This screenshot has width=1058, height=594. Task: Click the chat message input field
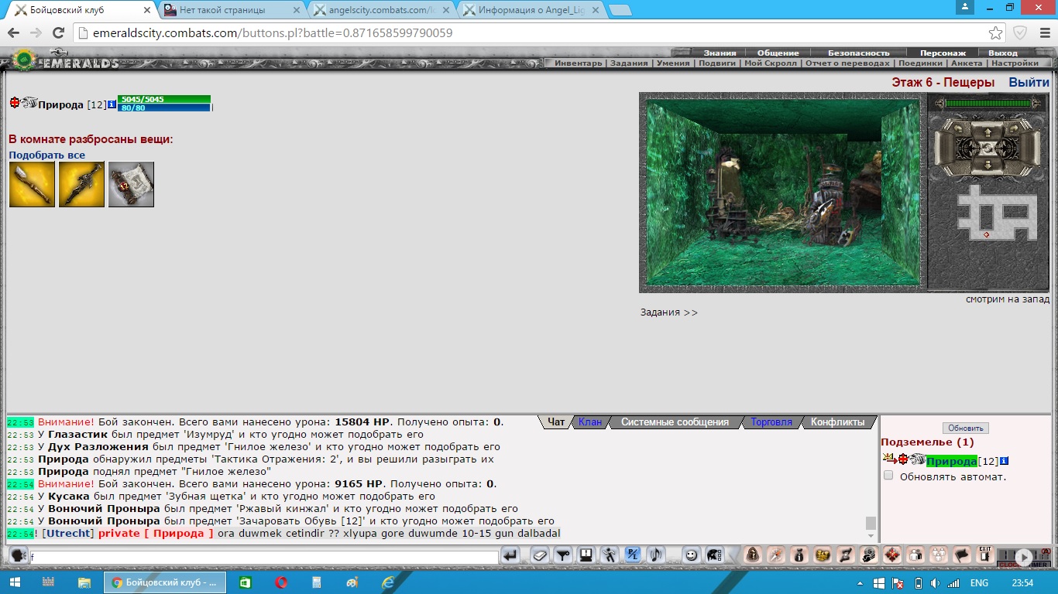[264, 556]
